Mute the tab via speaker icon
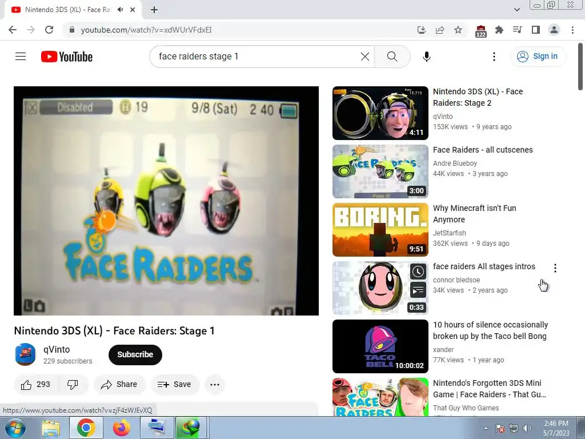 120,10
